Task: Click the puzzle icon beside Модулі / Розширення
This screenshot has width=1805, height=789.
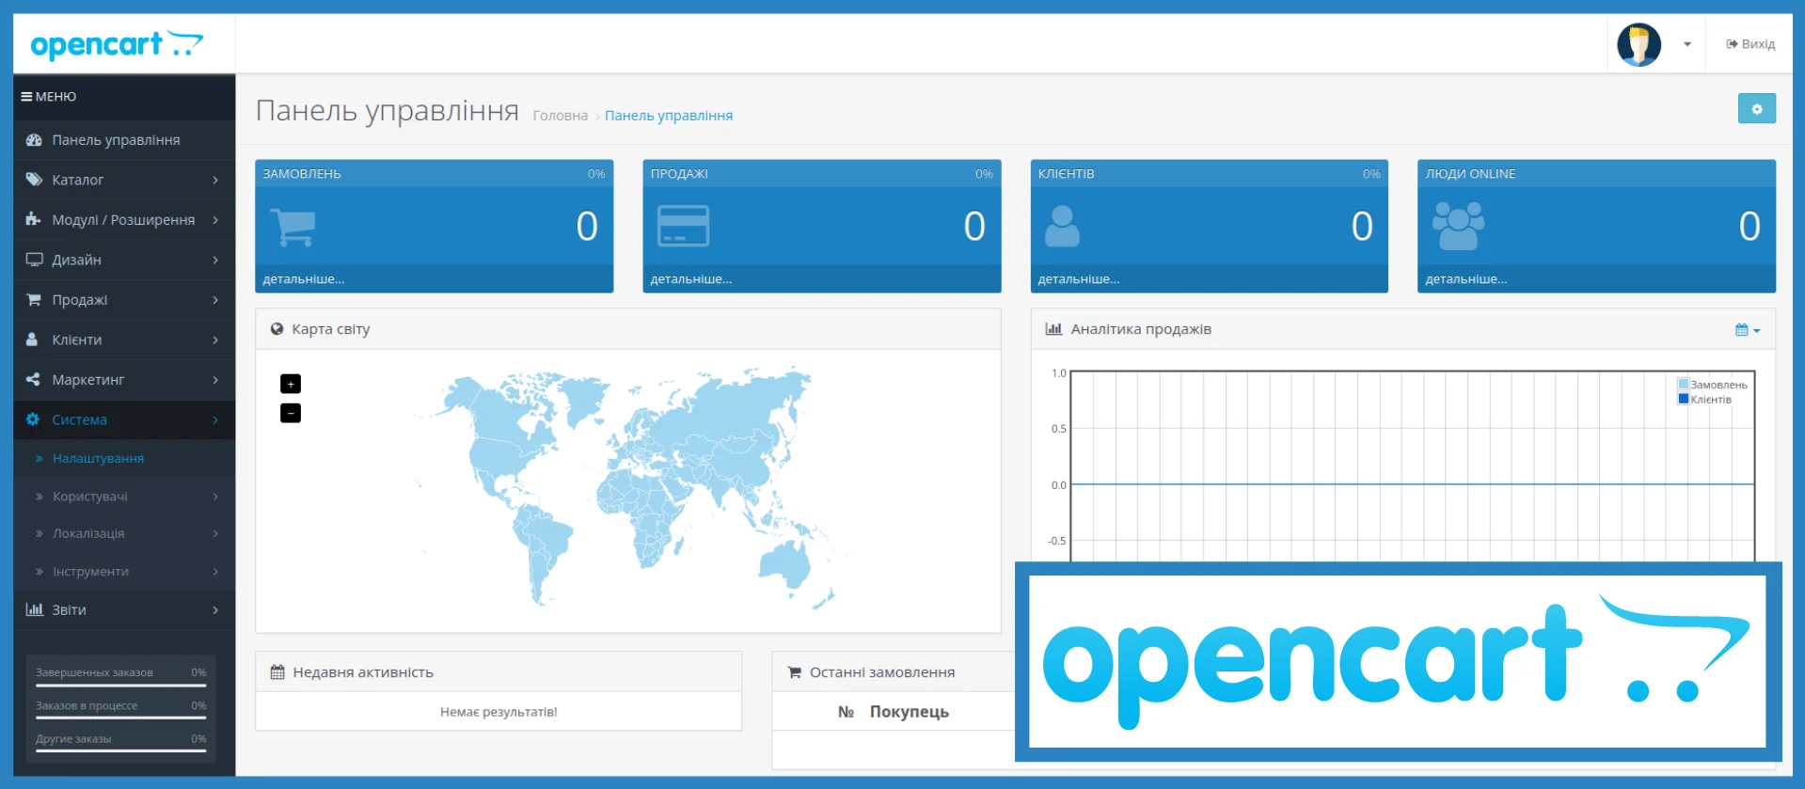Action: (x=34, y=219)
